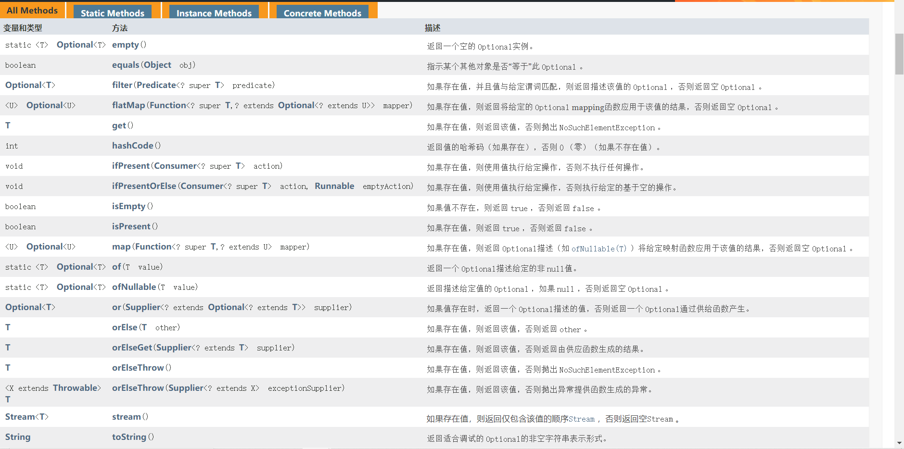Click the scroll-down arrow of the scrollbar
The height and width of the screenshot is (449, 904).
pos(899,443)
